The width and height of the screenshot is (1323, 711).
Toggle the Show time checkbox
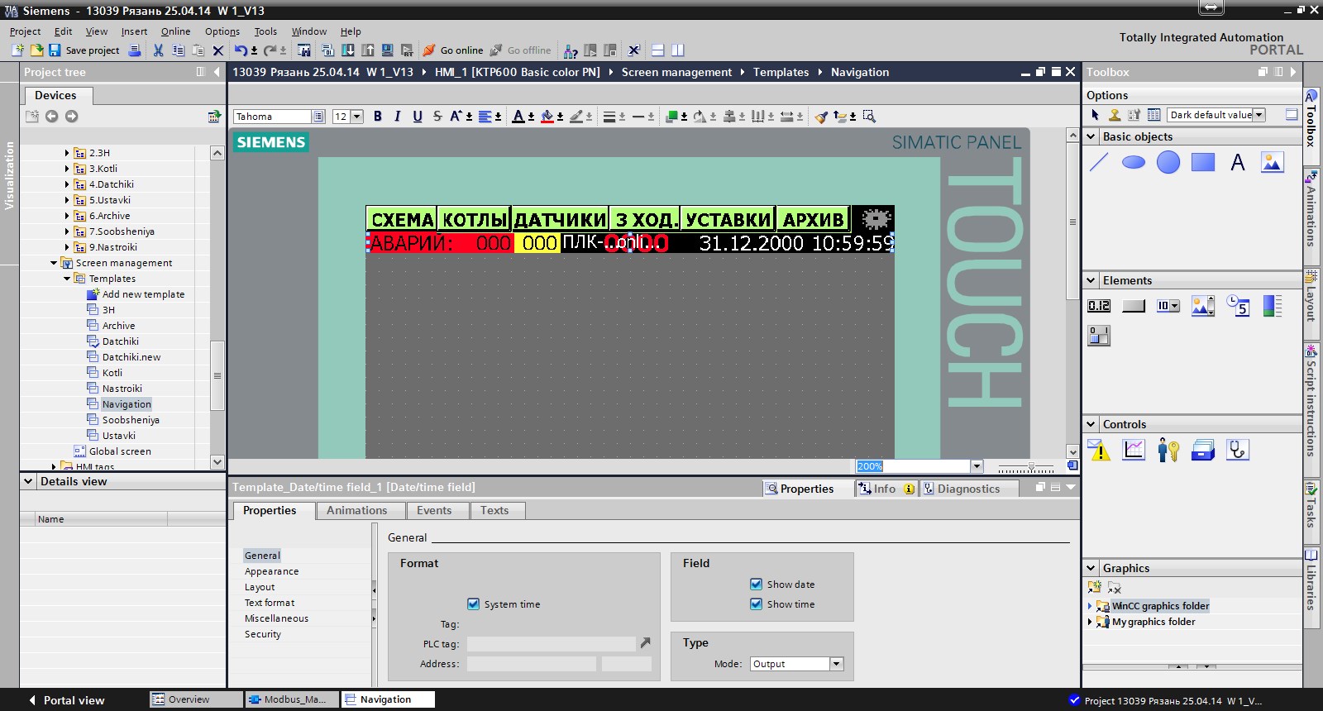756,604
